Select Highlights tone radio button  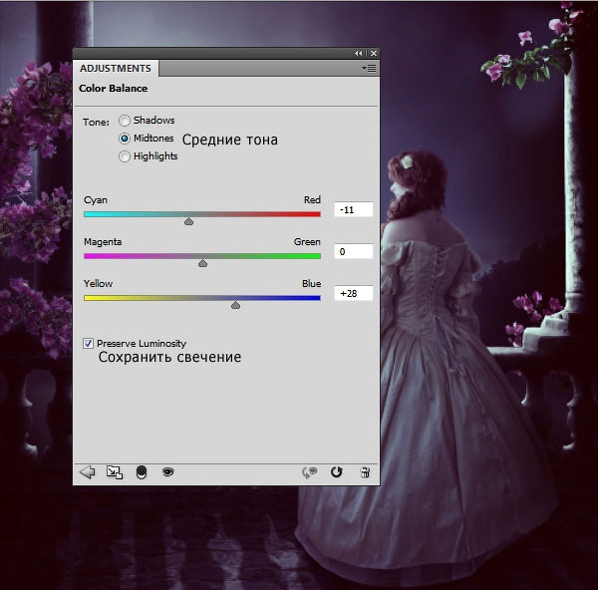pyautogui.click(x=125, y=156)
